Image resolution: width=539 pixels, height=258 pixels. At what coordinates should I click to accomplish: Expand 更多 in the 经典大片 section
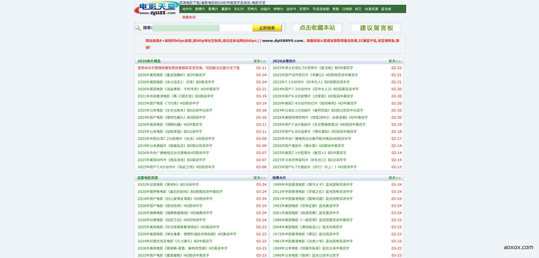point(394,178)
